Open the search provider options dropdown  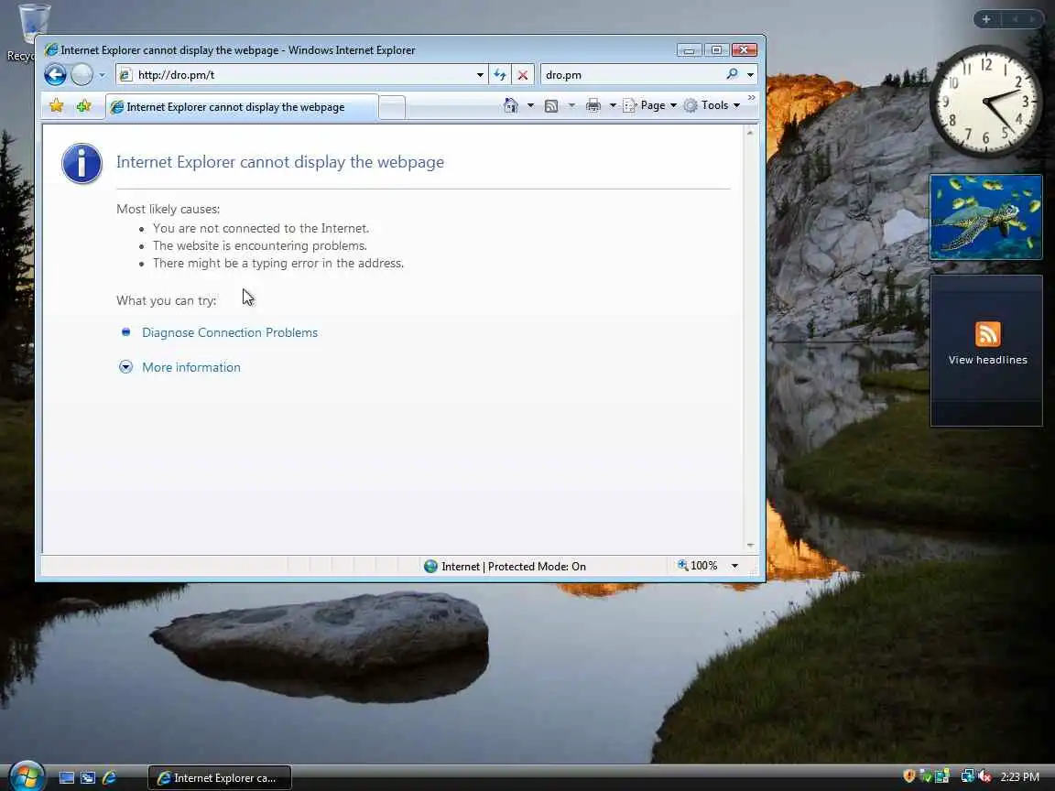tap(750, 75)
